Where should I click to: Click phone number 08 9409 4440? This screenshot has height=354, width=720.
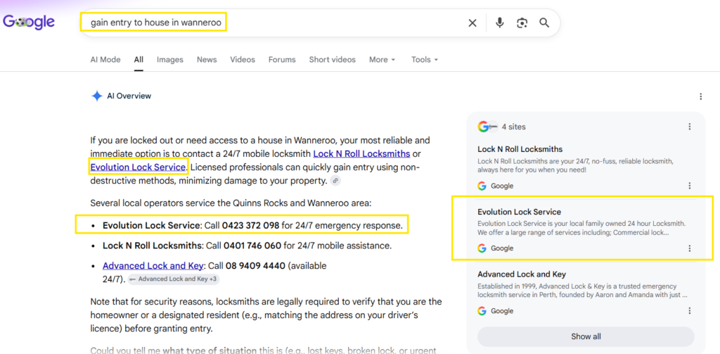[x=255, y=266]
